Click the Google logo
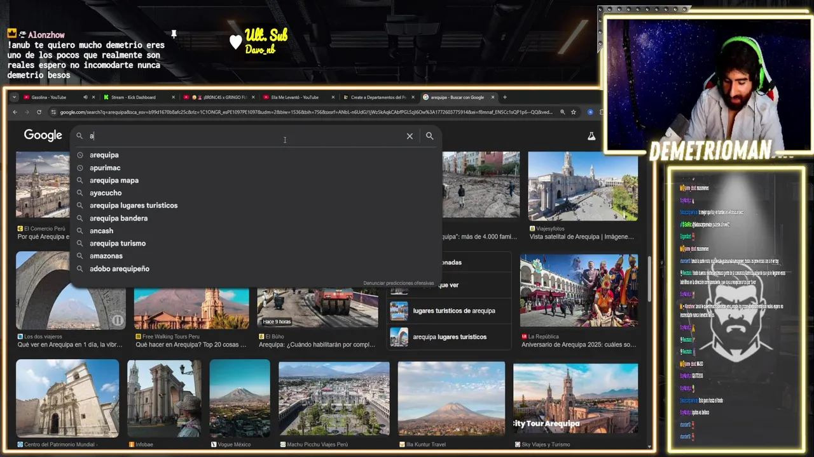 tap(43, 135)
